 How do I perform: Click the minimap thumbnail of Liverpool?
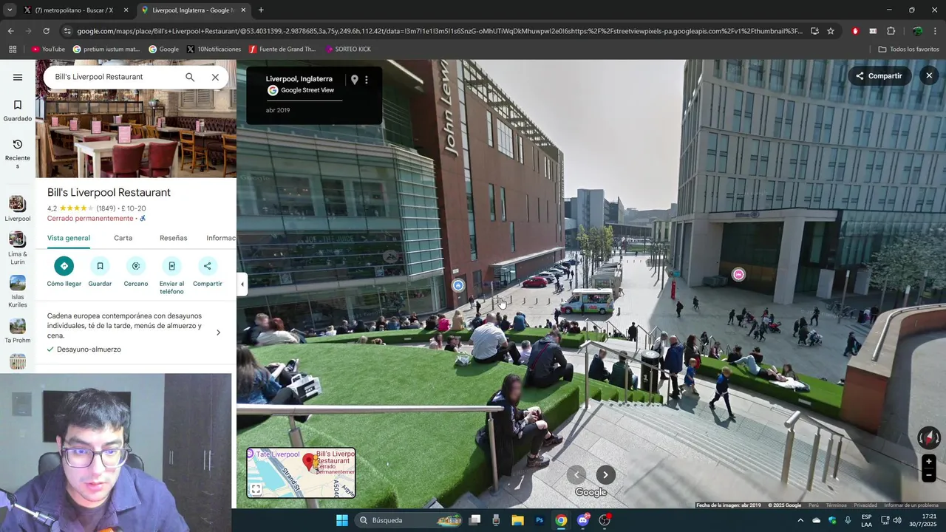301,473
